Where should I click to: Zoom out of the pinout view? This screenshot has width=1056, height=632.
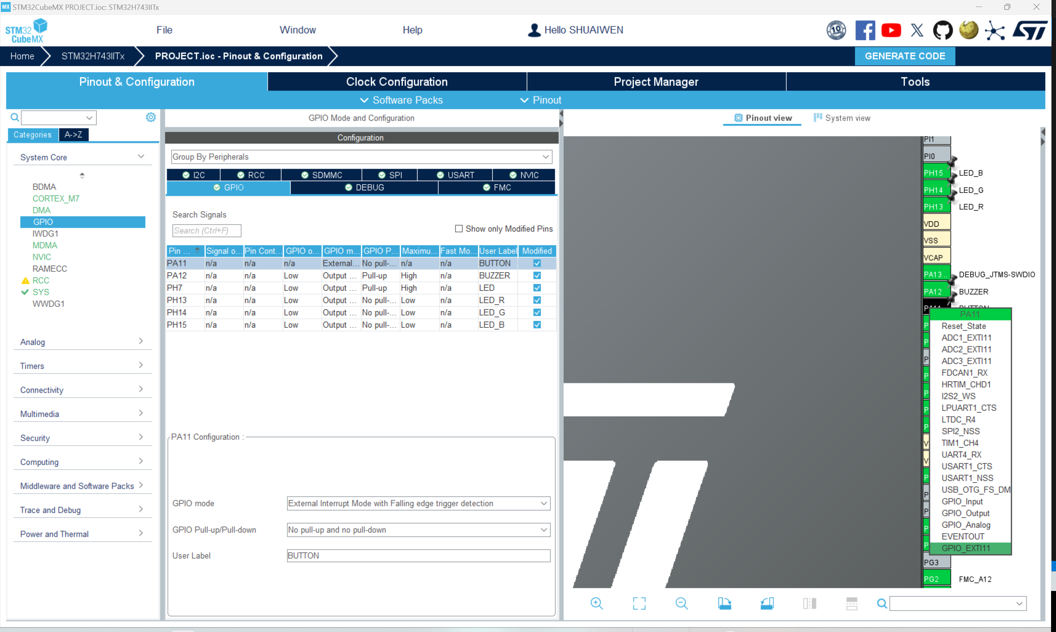[682, 603]
